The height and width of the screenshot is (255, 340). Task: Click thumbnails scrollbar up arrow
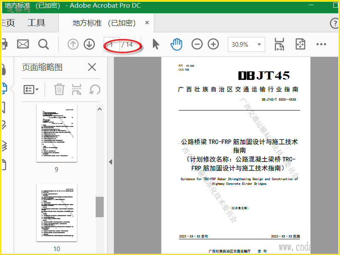tap(99, 109)
